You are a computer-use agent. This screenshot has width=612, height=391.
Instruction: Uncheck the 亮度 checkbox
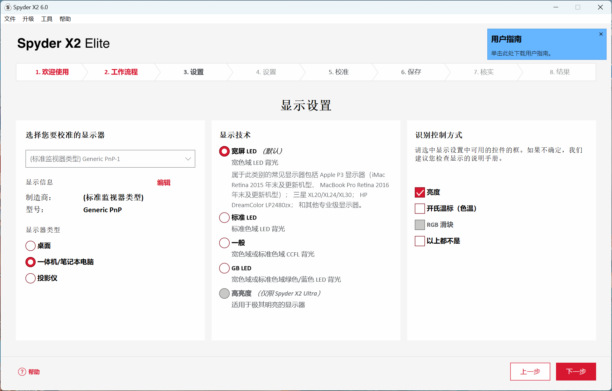420,192
